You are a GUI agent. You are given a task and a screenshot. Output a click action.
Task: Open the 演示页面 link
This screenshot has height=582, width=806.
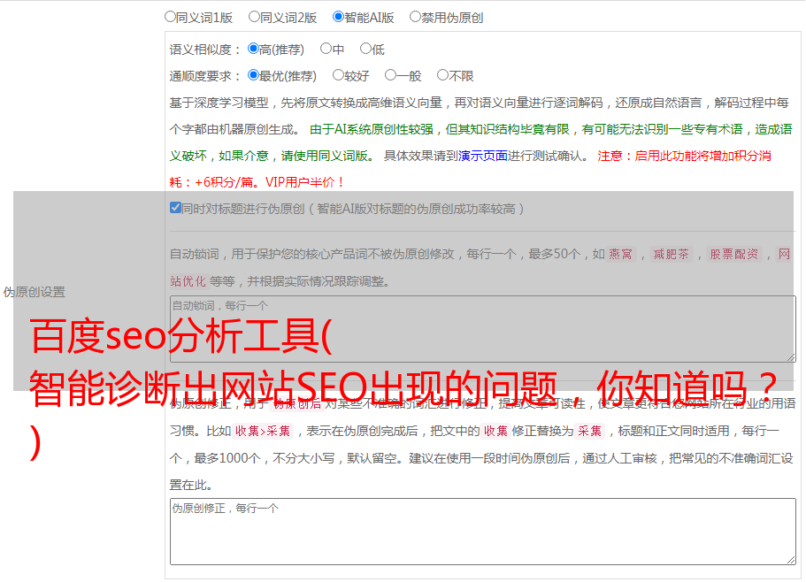pos(482,156)
